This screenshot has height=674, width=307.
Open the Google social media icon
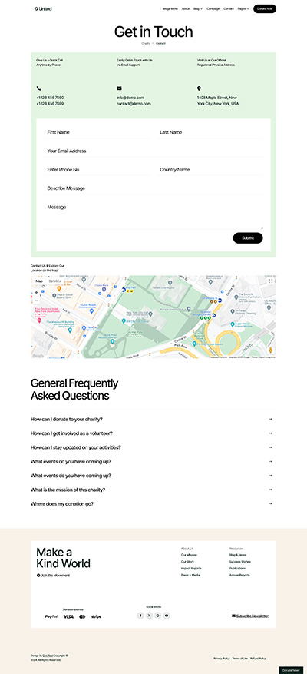click(158, 616)
